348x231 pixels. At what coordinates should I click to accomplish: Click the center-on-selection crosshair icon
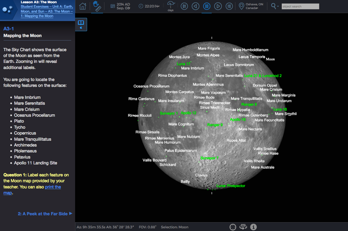233,227
